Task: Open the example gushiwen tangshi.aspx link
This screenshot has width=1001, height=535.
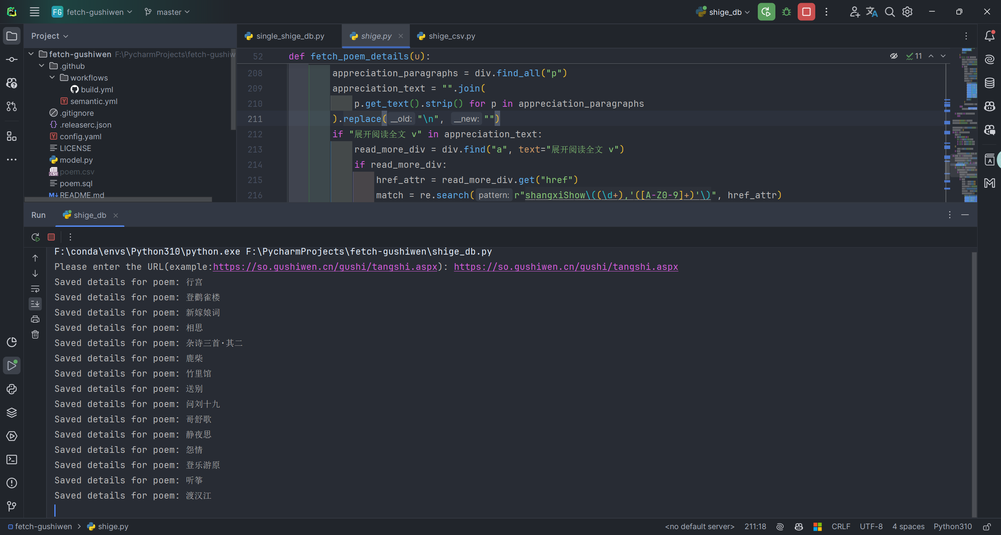Action: pyautogui.click(x=325, y=267)
